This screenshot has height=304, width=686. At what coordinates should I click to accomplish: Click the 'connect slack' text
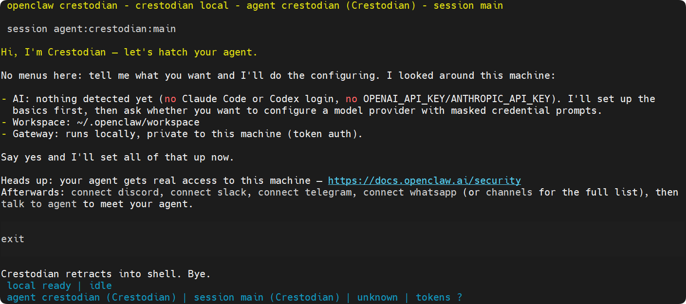pos(208,192)
